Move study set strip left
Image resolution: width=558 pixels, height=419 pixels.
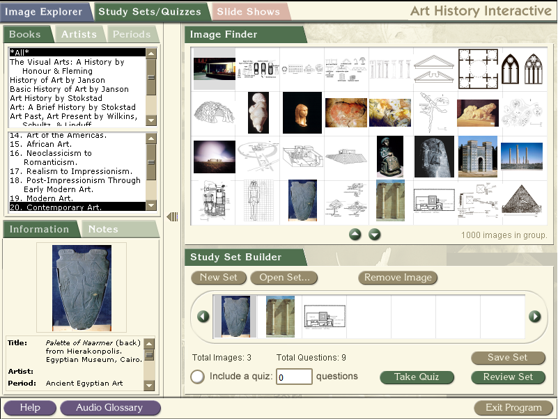tap(203, 316)
